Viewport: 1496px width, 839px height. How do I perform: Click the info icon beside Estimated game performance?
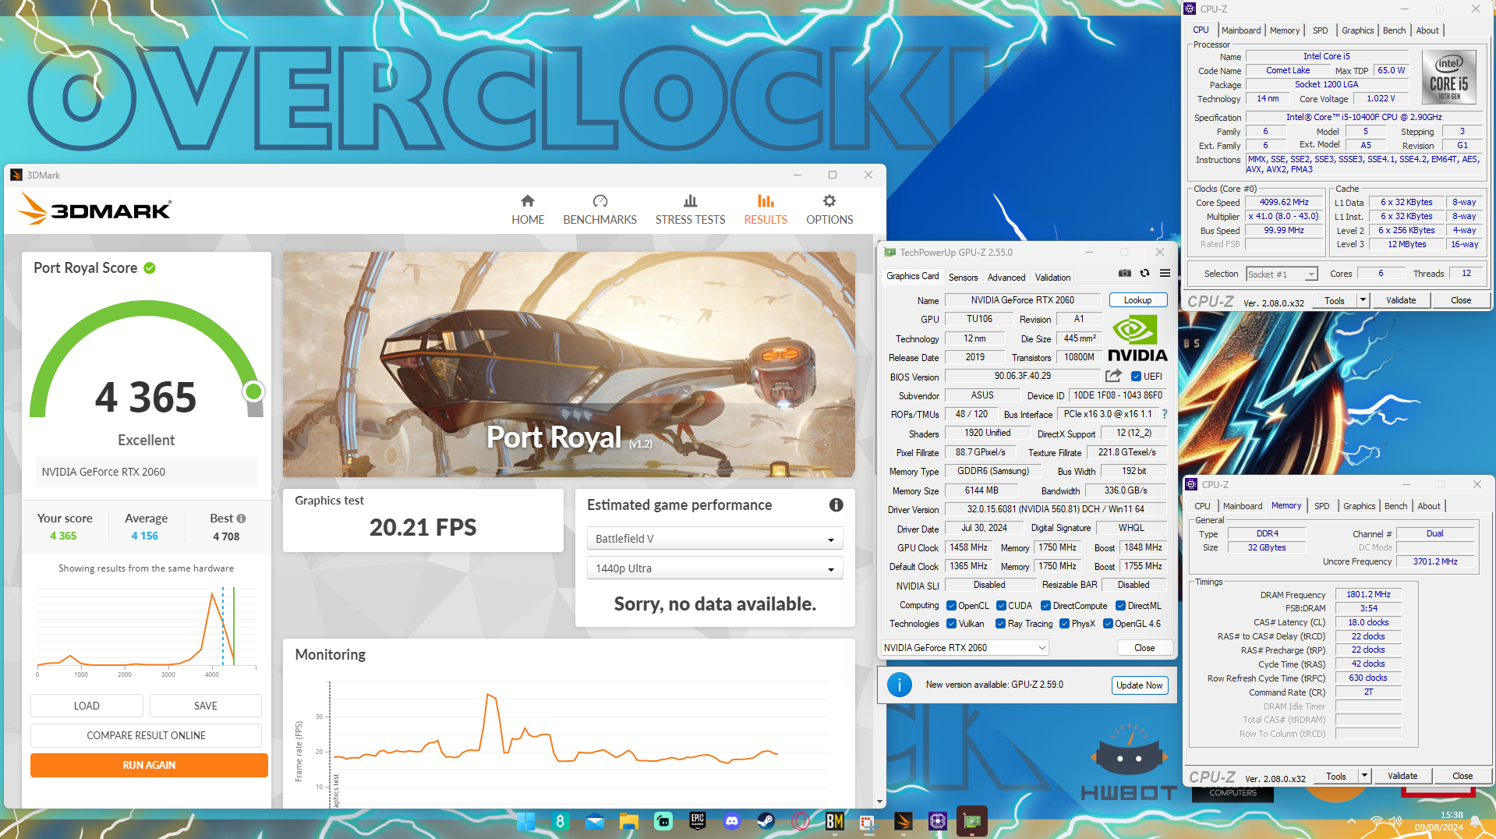click(836, 505)
